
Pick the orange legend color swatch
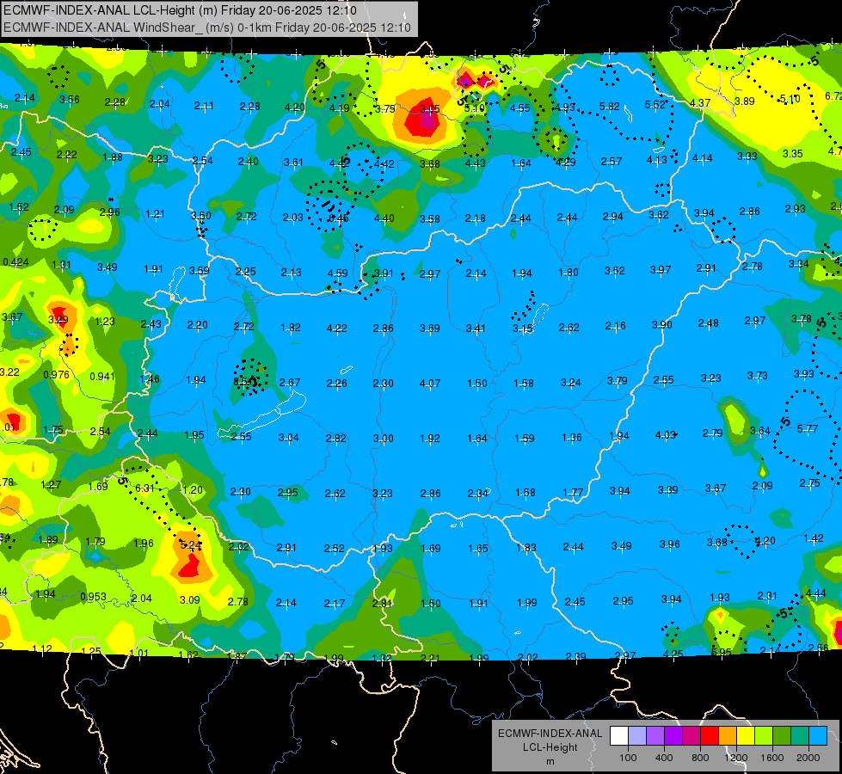coord(728,736)
